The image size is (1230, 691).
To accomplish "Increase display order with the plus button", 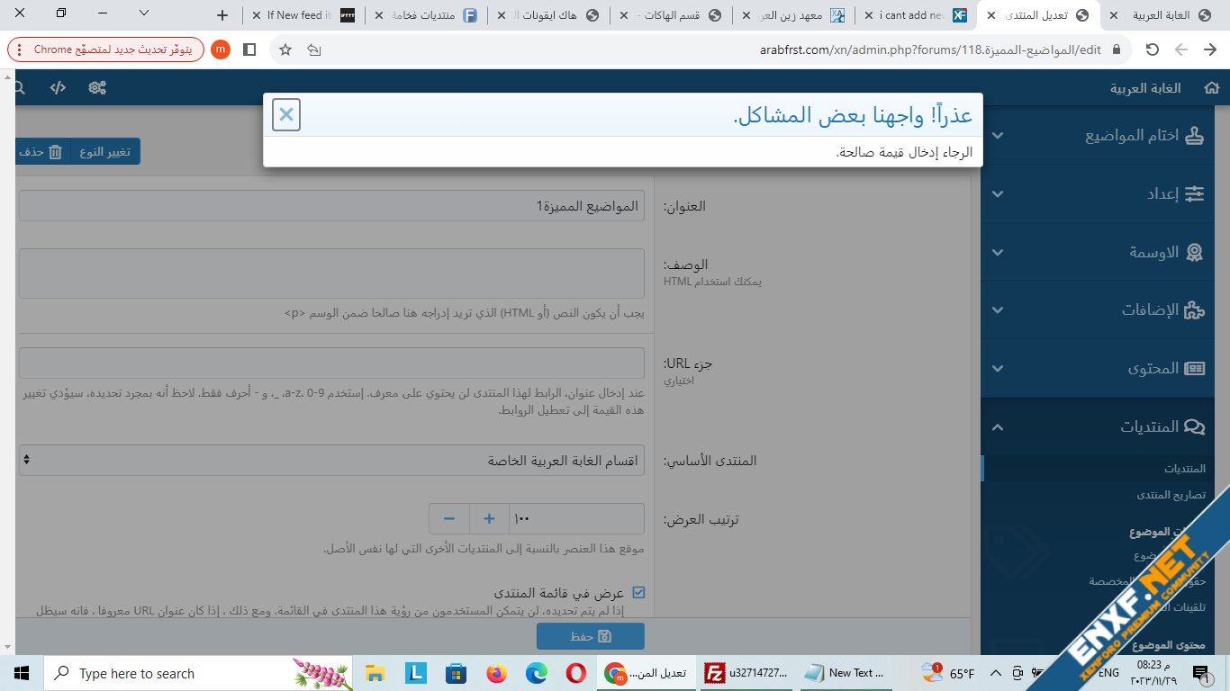I will click(489, 519).
